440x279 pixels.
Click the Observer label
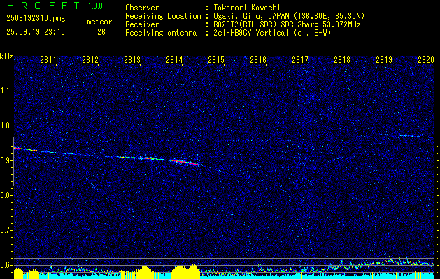142,8
